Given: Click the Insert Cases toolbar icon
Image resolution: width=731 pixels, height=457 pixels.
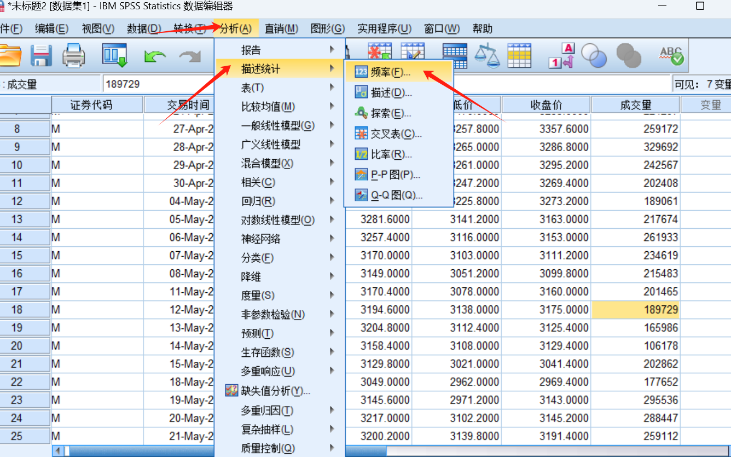Looking at the screenshot, I should click(379, 51).
